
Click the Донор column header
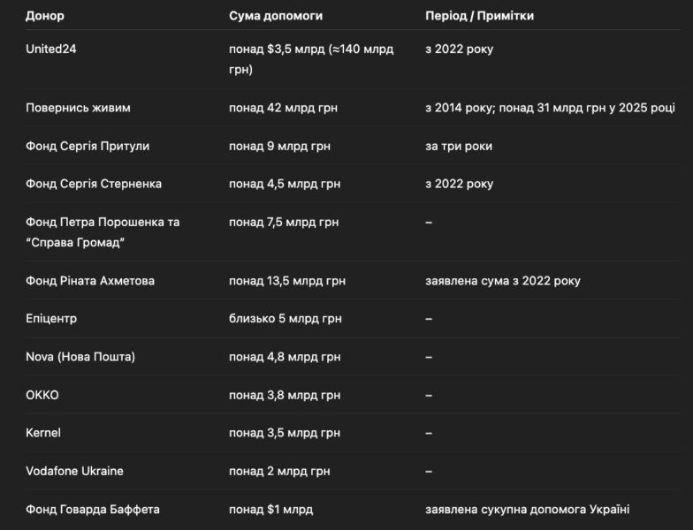[x=44, y=16]
